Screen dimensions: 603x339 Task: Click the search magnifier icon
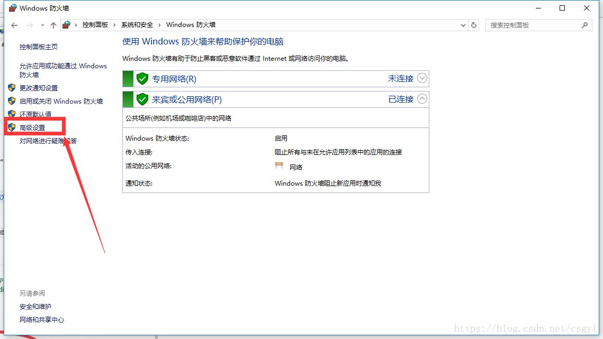584,25
